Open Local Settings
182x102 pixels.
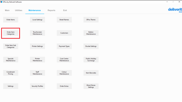click(38, 20)
